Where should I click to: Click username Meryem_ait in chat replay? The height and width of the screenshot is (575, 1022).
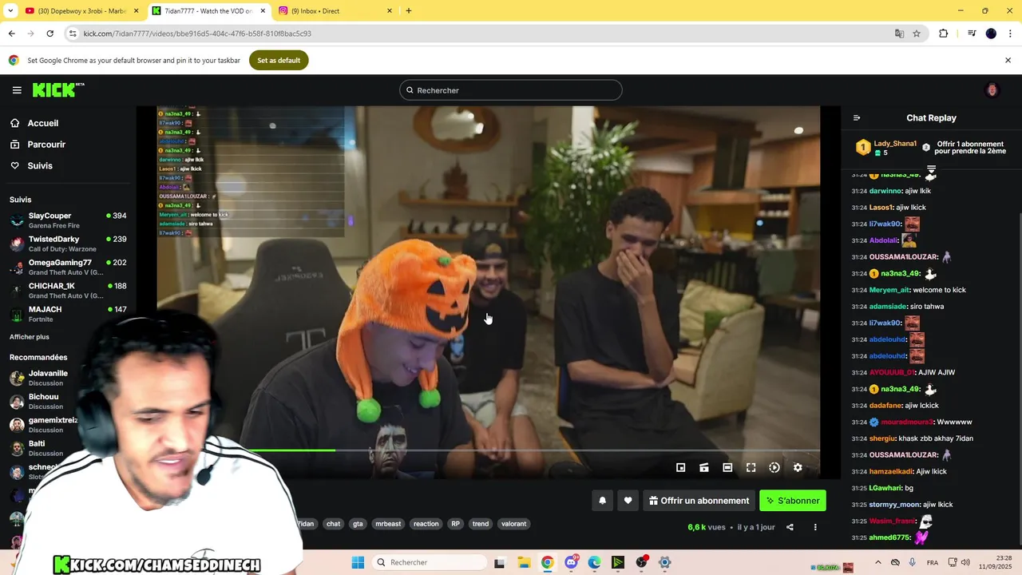(x=889, y=290)
